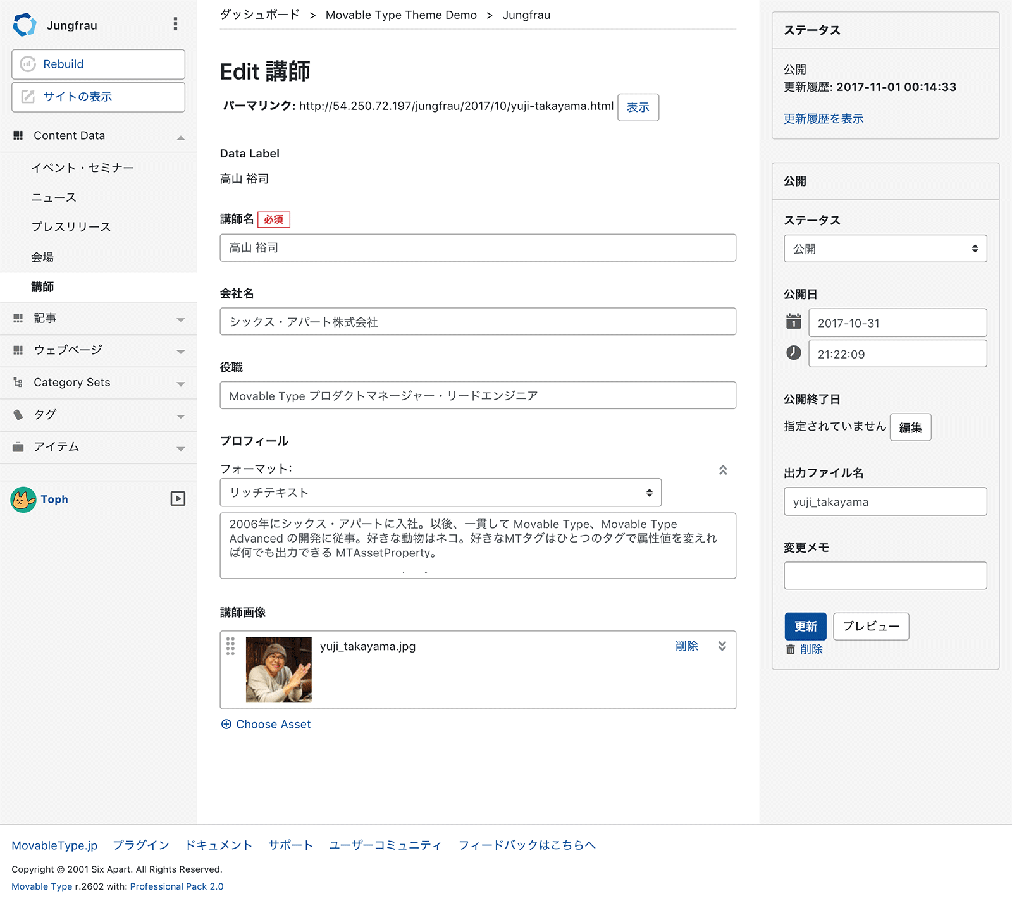Viewport: 1012px width, 920px height.
Task: Click the calendar icon for 公開日
Action: pos(794,321)
